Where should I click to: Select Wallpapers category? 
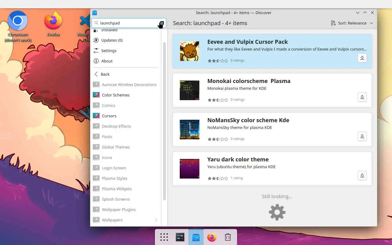[x=126, y=220]
